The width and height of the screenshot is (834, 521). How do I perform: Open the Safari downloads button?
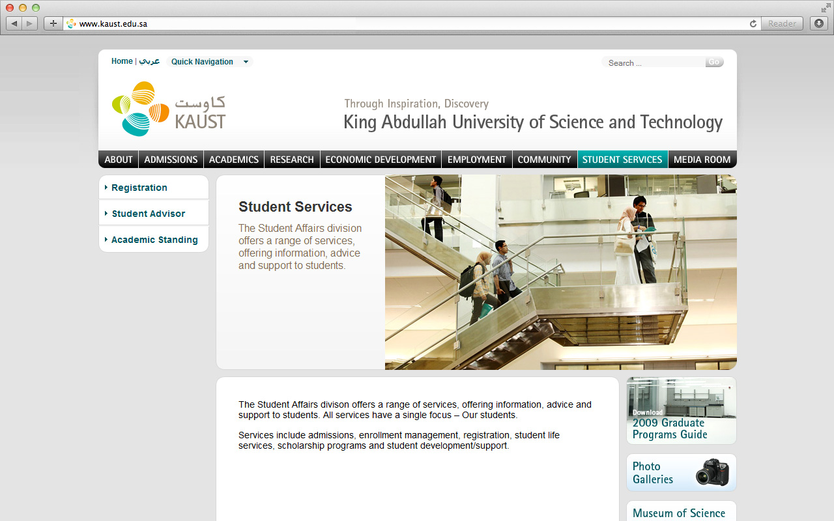(x=818, y=23)
